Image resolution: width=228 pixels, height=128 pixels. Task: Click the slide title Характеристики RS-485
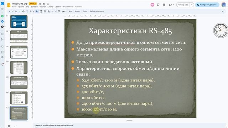point(130,31)
